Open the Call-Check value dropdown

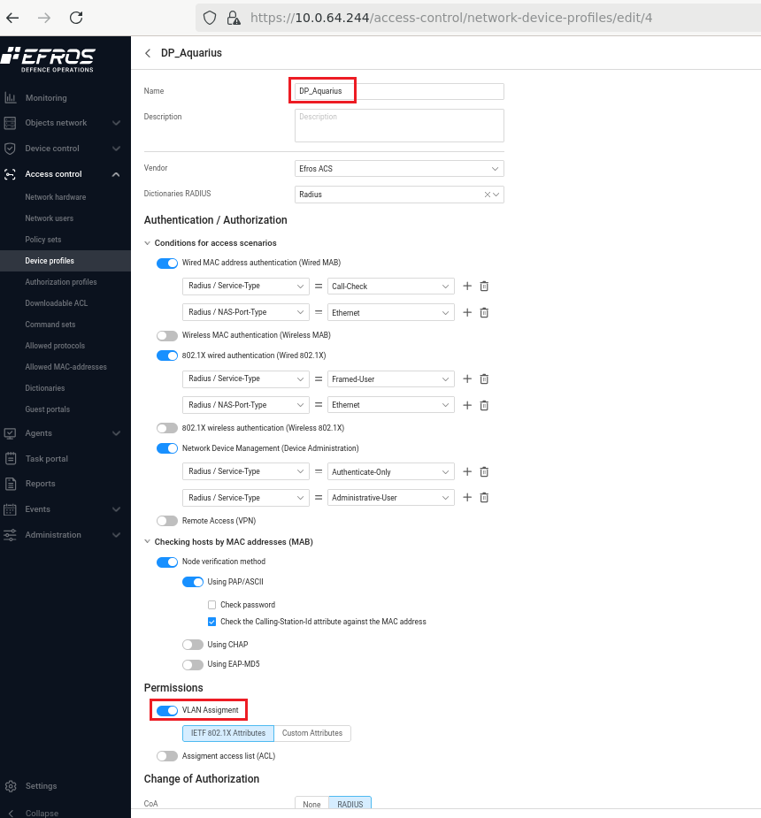point(390,287)
